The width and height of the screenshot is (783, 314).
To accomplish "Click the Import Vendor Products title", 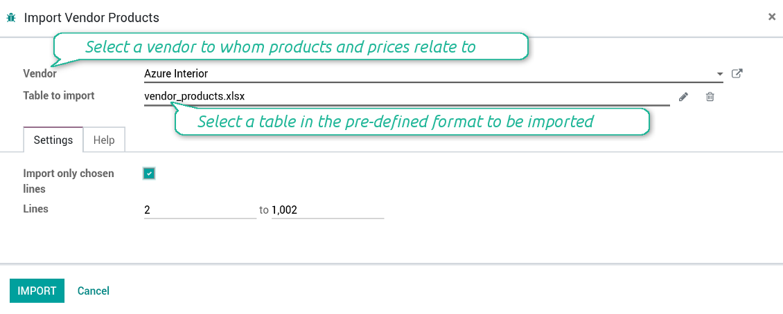I will (91, 17).
